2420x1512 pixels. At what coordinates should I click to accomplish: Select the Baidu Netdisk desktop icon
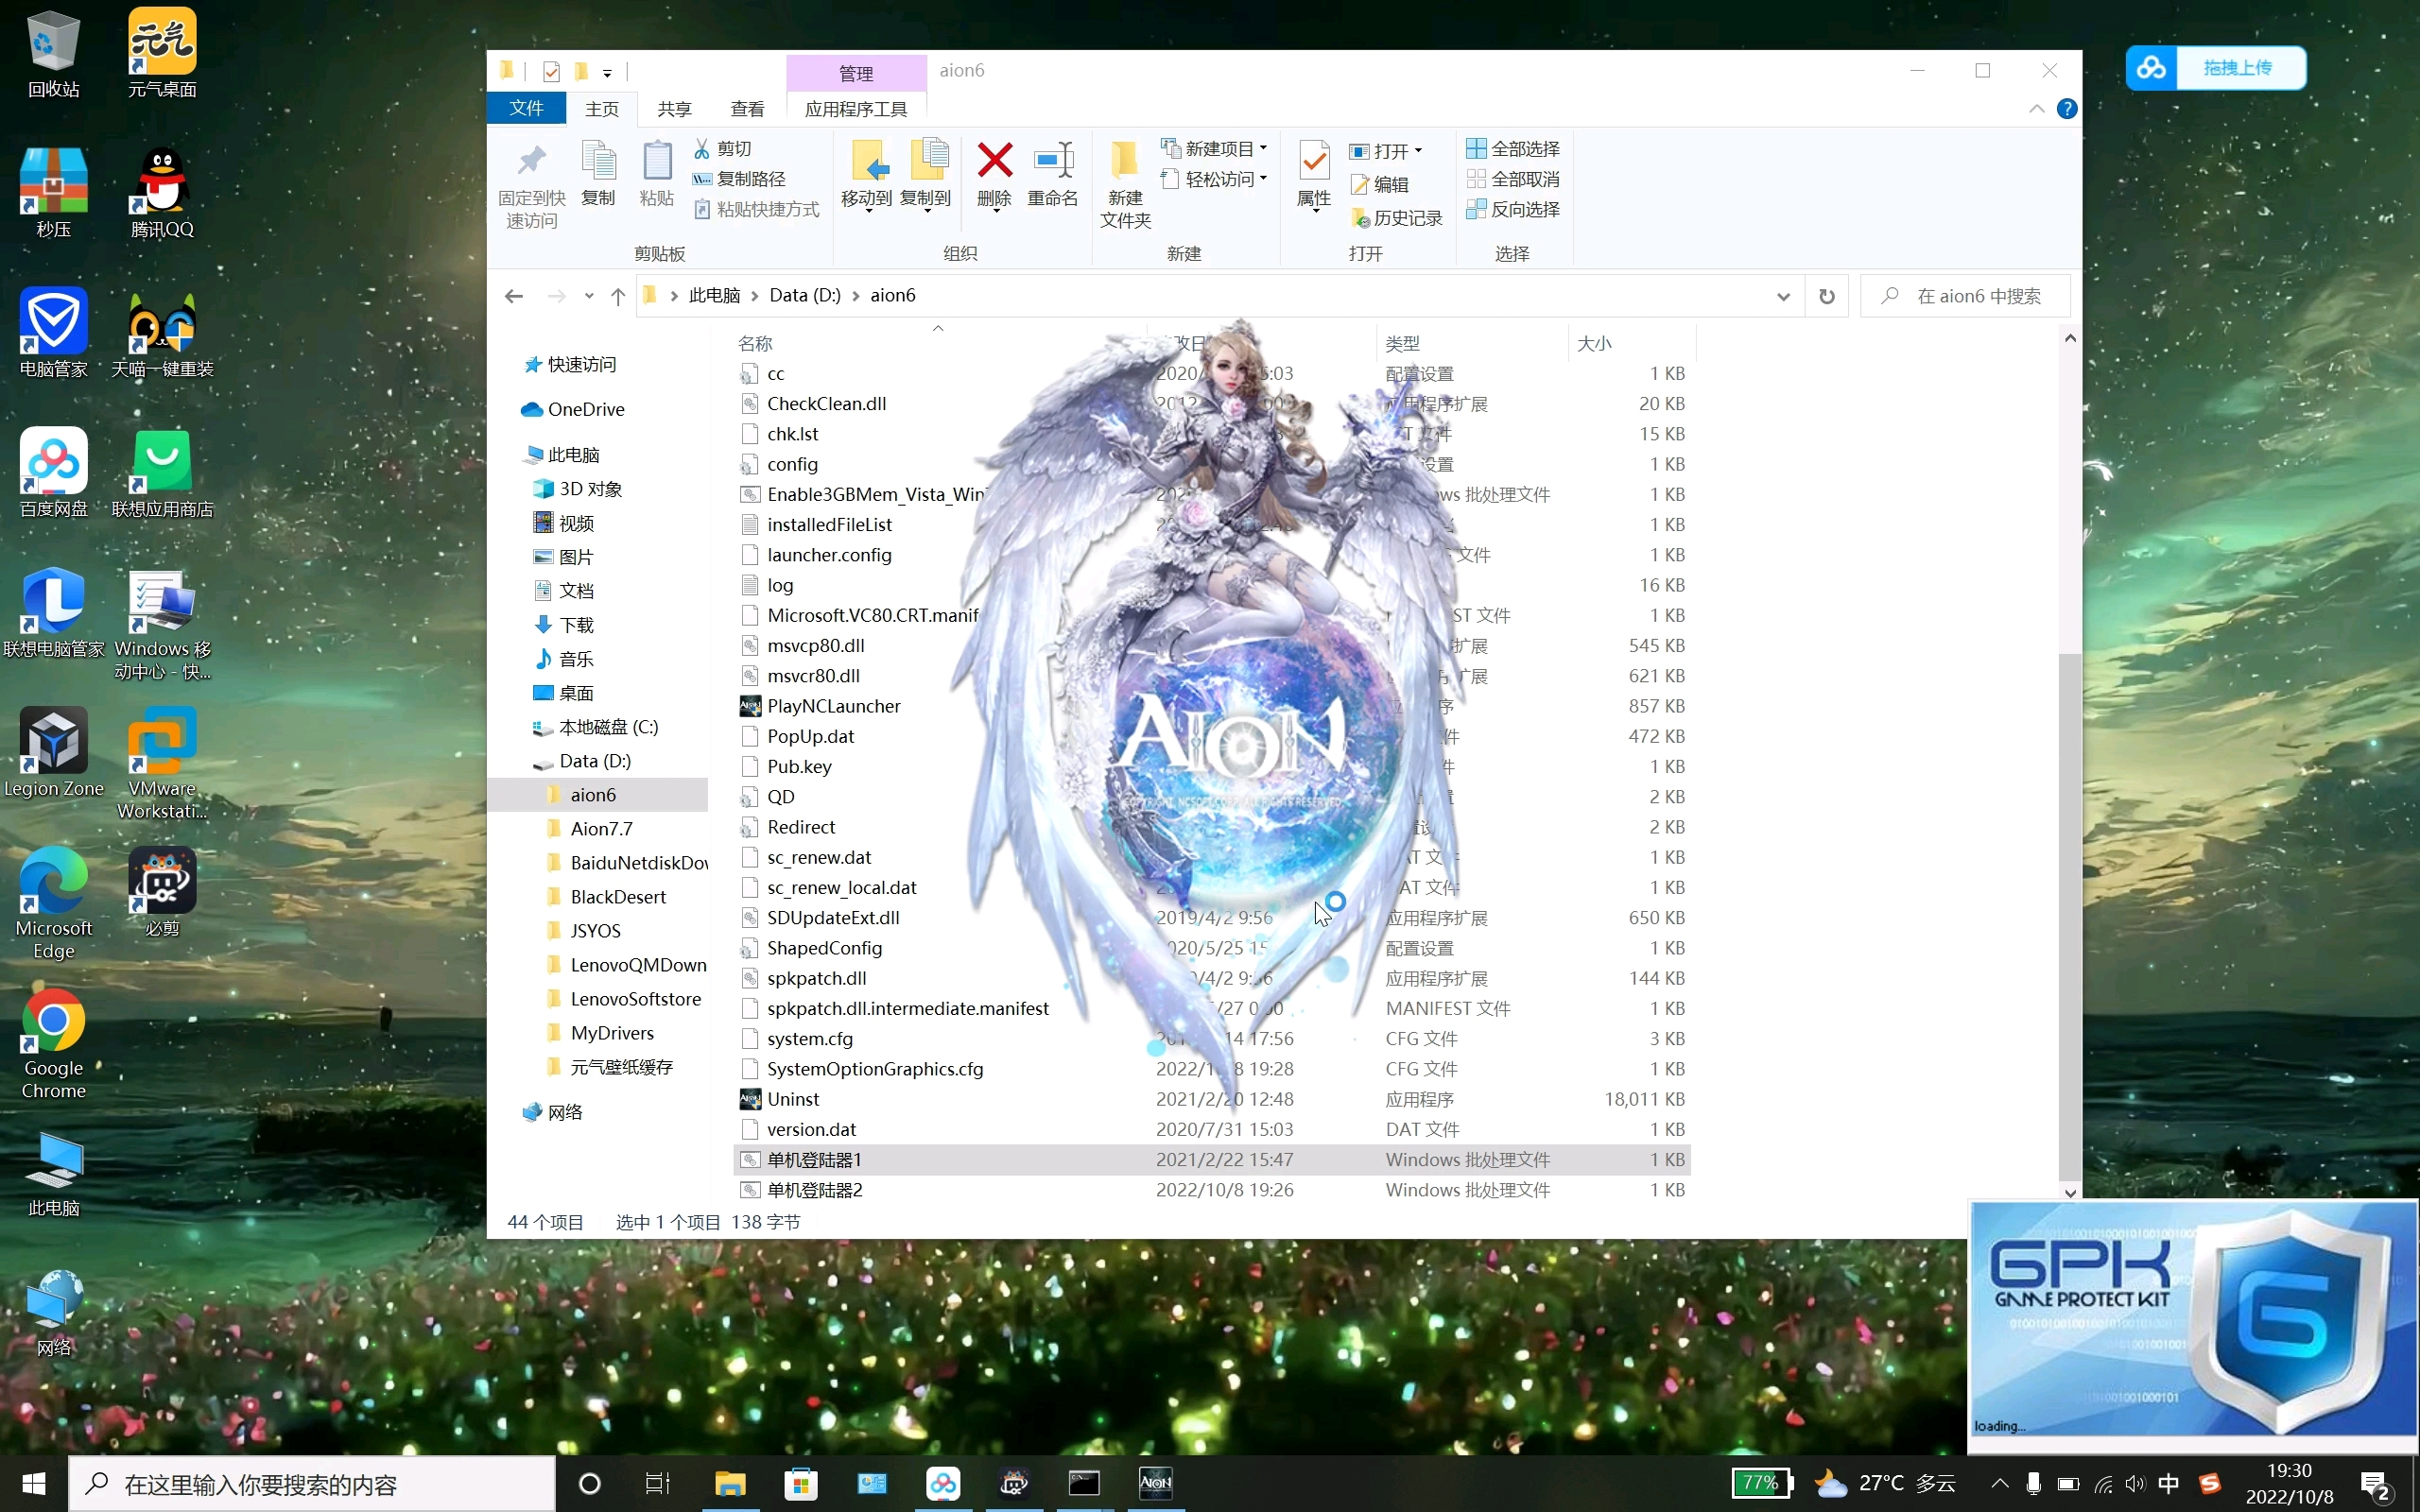pyautogui.click(x=53, y=474)
